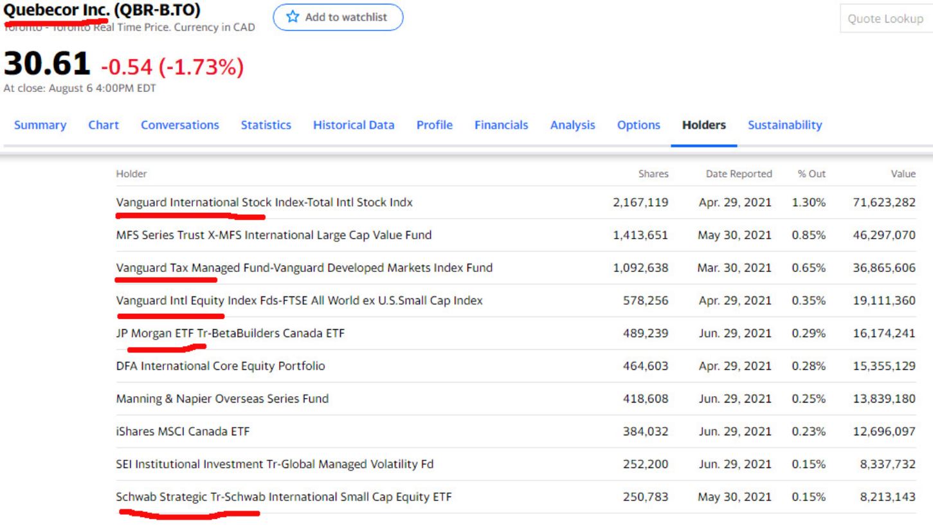Open the Options tab
The width and height of the screenshot is (933, 526).
tap(638, 125)
